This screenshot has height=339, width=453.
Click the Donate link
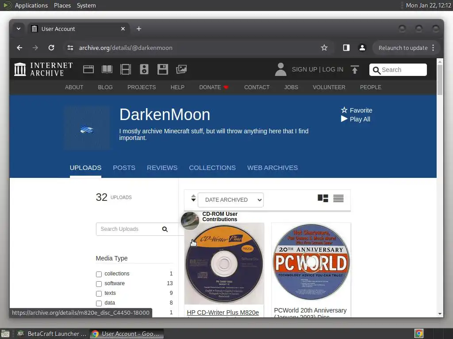coord(214,87)
